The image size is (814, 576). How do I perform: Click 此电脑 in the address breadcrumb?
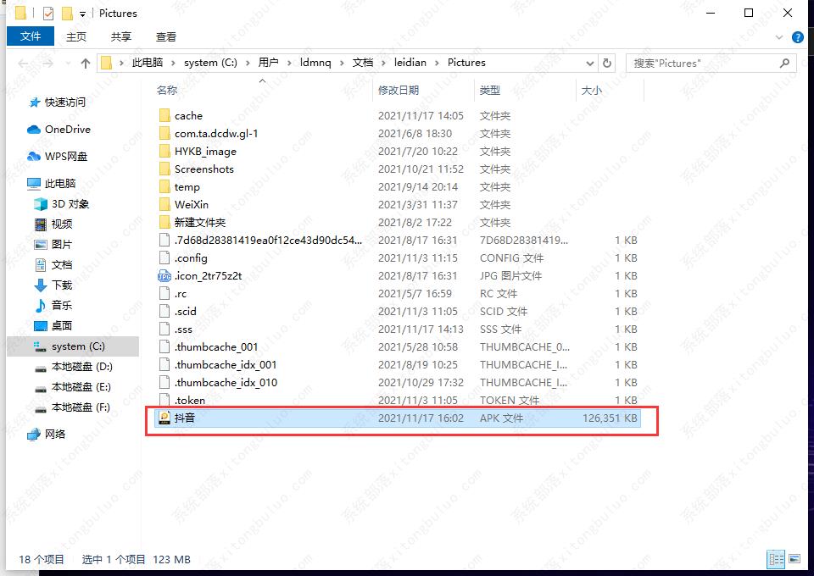(x=148, y=63)
